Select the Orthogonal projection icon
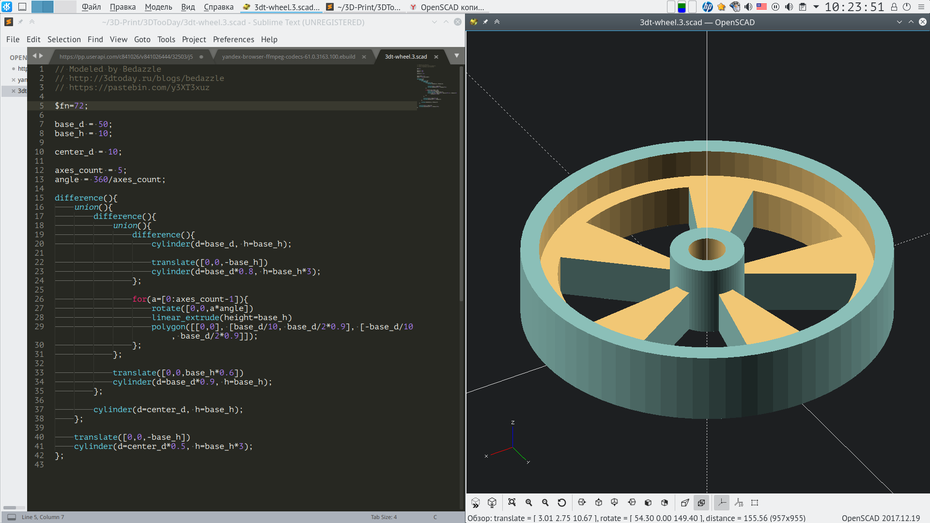930x523 pixels. [701, 503]
